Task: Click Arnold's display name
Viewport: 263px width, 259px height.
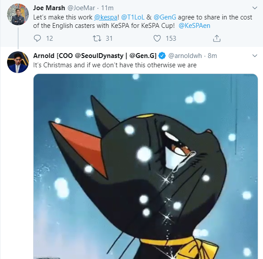Action: [x=95, y=56]
